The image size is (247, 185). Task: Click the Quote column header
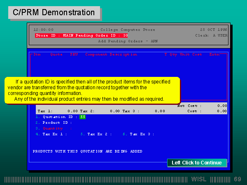[56, 54]
